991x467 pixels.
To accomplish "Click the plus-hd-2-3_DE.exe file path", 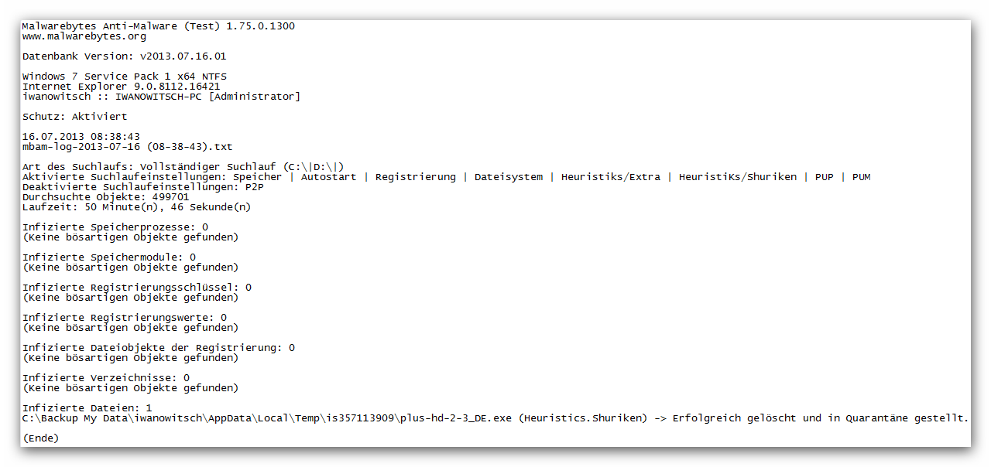I will (267, 418).
